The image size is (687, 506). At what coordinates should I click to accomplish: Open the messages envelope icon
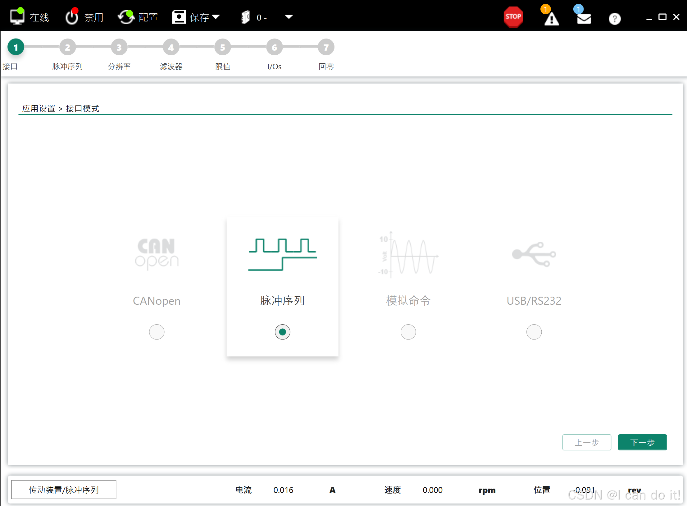(584, 19)
